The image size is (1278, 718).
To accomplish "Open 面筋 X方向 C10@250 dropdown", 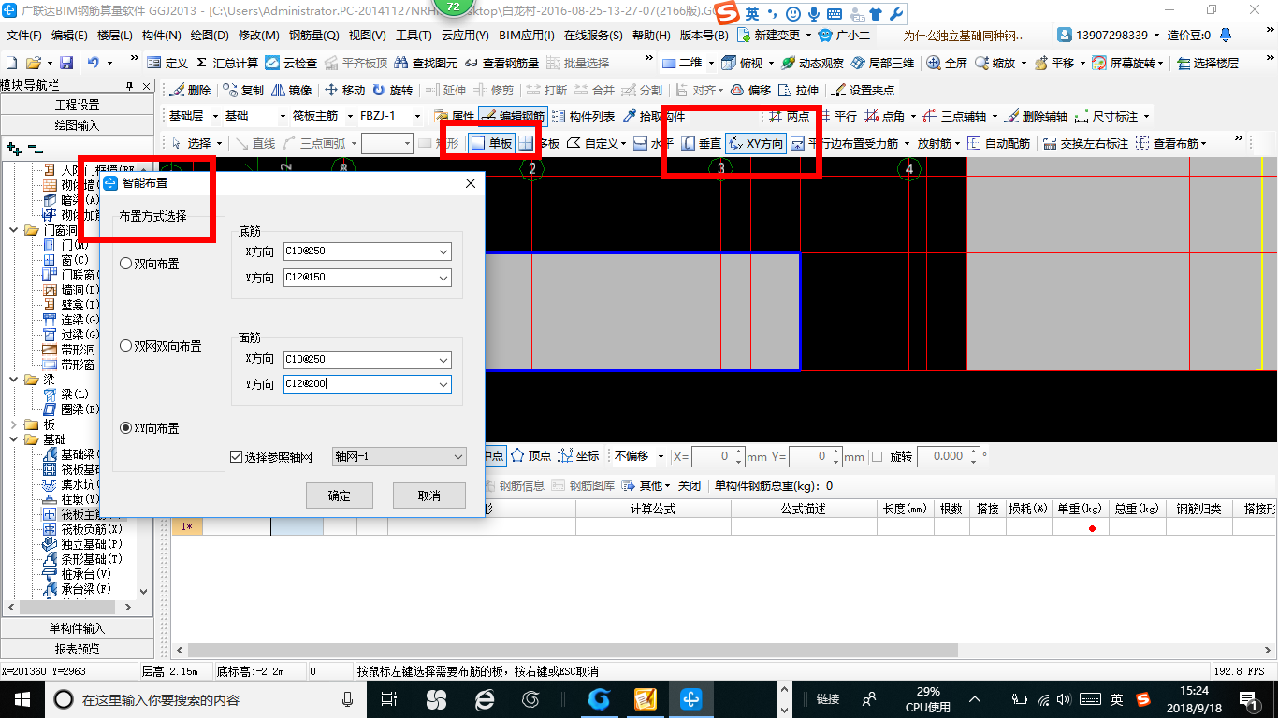I will [x=443, y=359].
